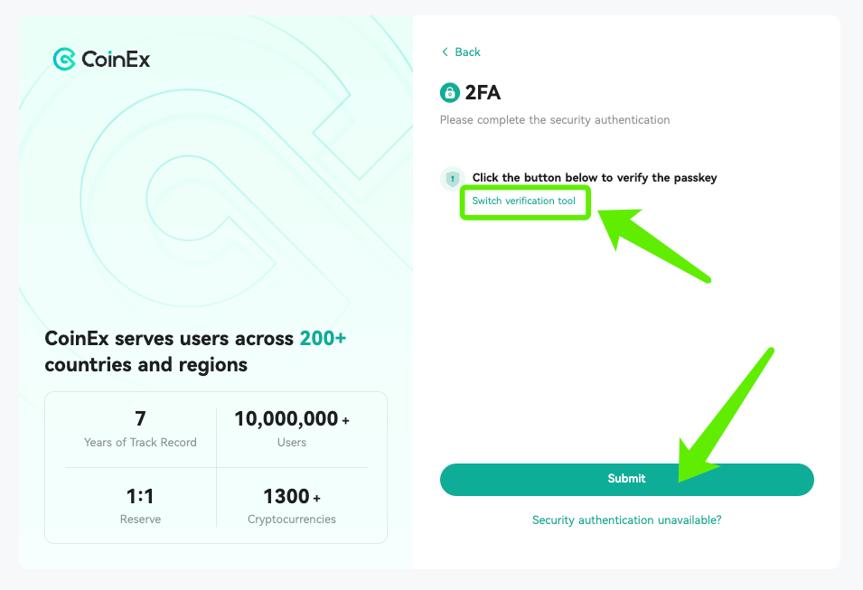
Task: Click the highlighted '200+' text
Action: [324, 339]
